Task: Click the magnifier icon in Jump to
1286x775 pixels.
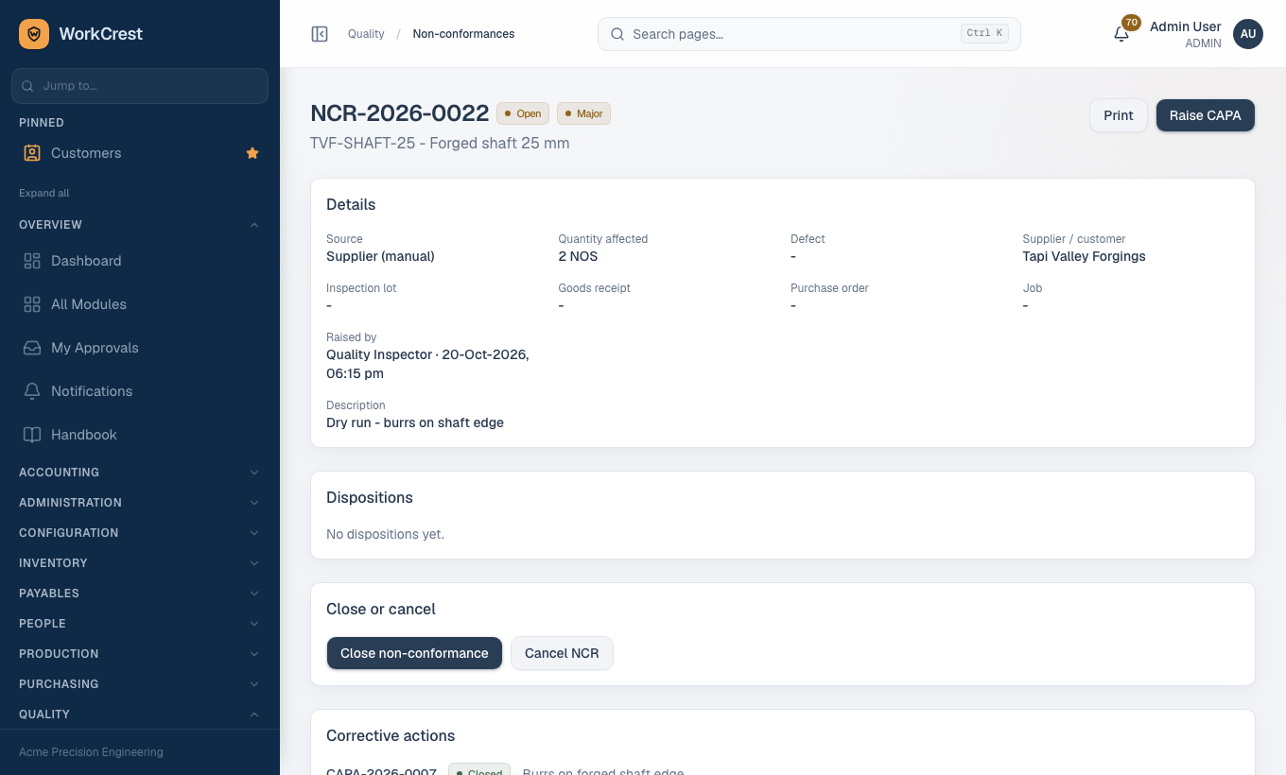Action: [27, 86]
